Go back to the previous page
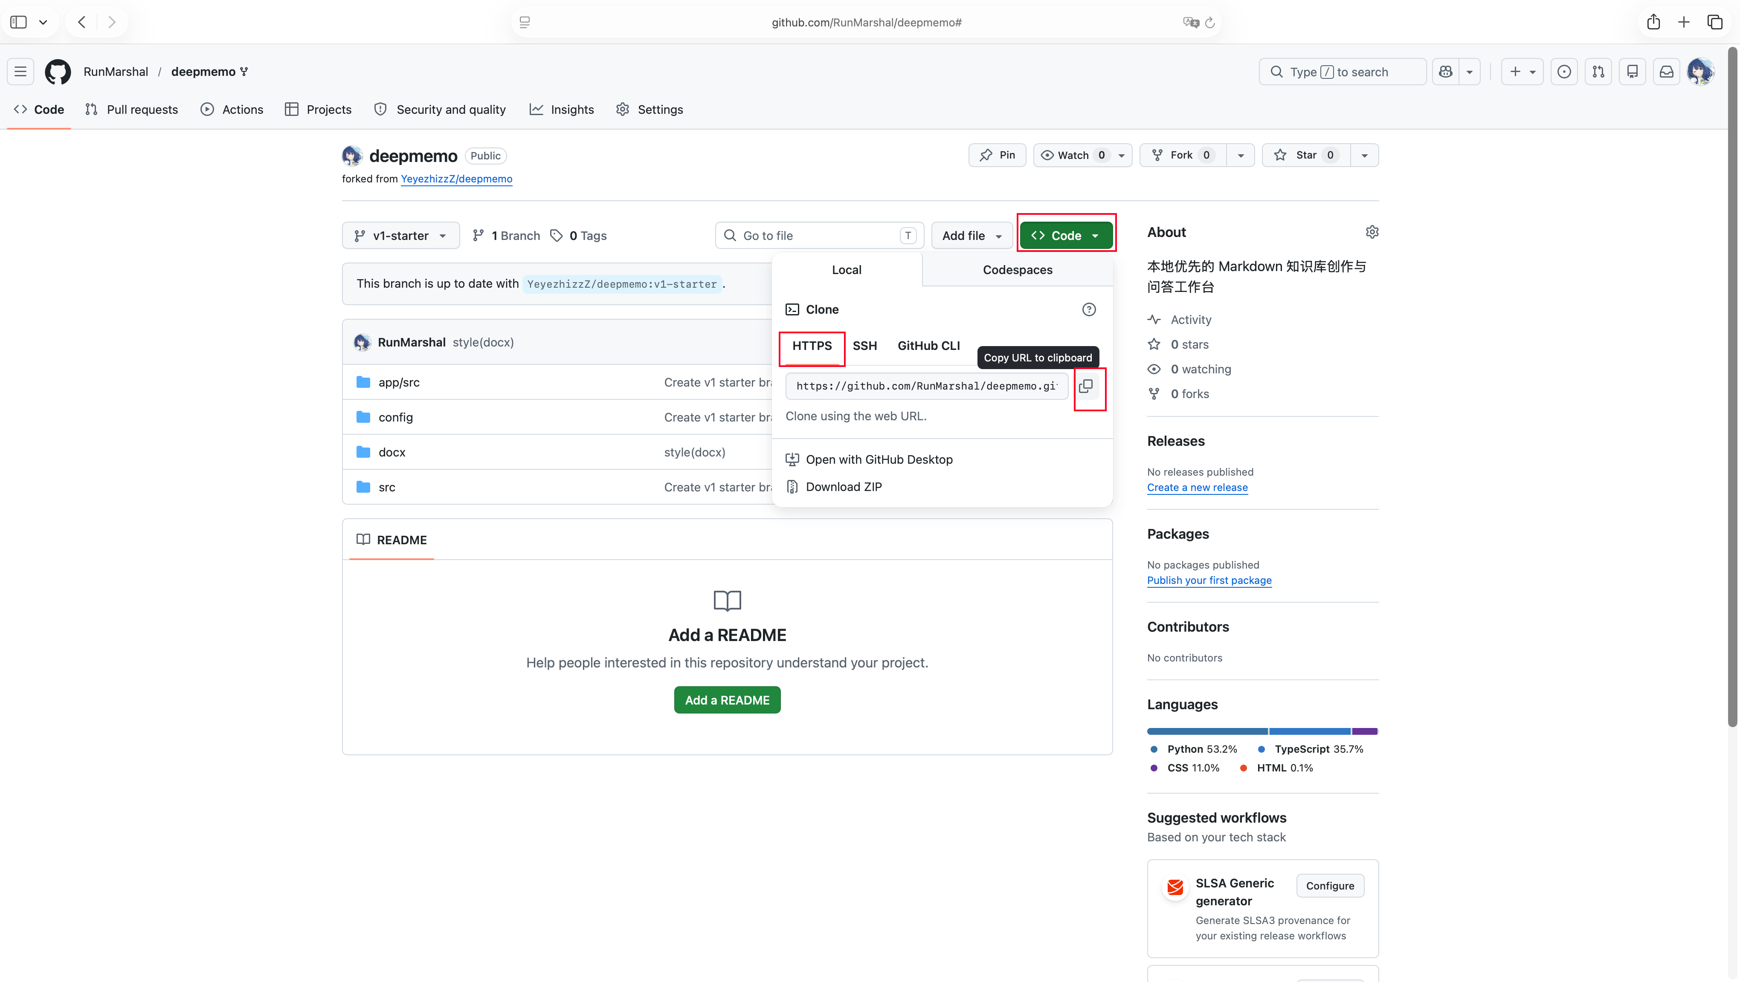 click(82, 22)
